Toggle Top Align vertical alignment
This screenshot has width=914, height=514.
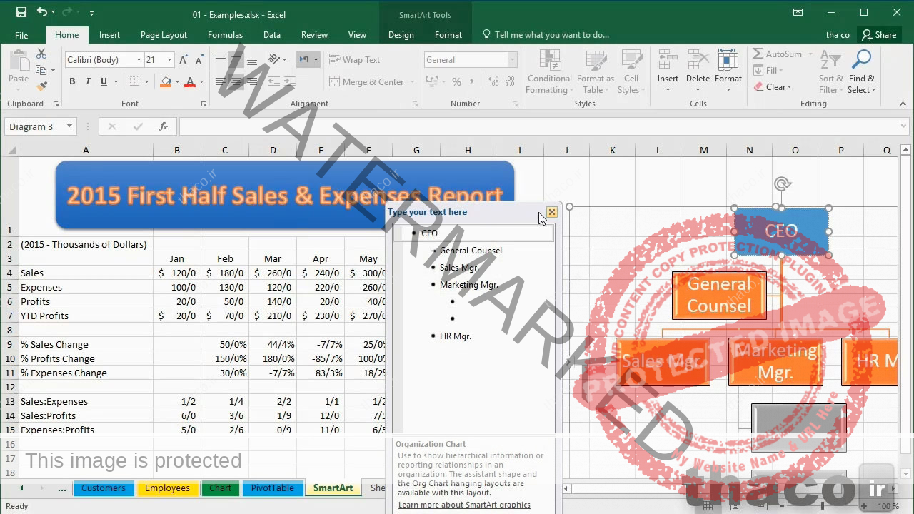[221, 60]
